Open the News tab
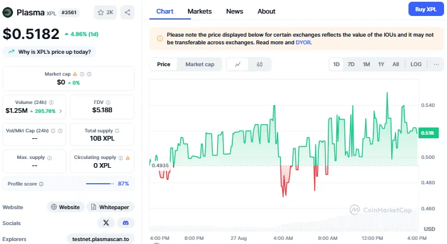 234,11
